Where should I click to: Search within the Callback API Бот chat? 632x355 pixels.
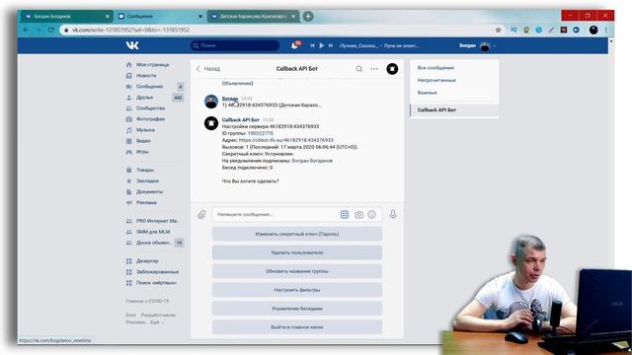[358, 69]
